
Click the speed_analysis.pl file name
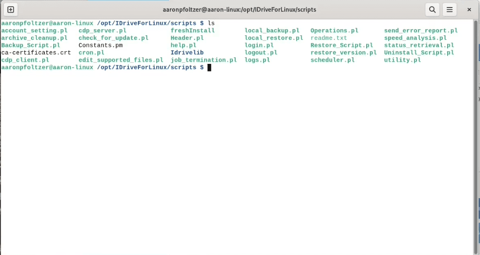416,38
